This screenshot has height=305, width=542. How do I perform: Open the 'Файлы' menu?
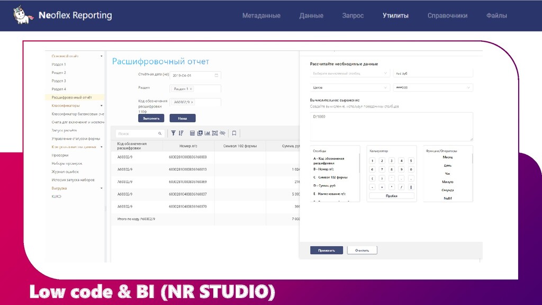tap(496, 15)
